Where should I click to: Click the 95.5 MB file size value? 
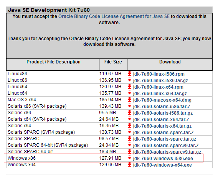(x=107, y=113)
